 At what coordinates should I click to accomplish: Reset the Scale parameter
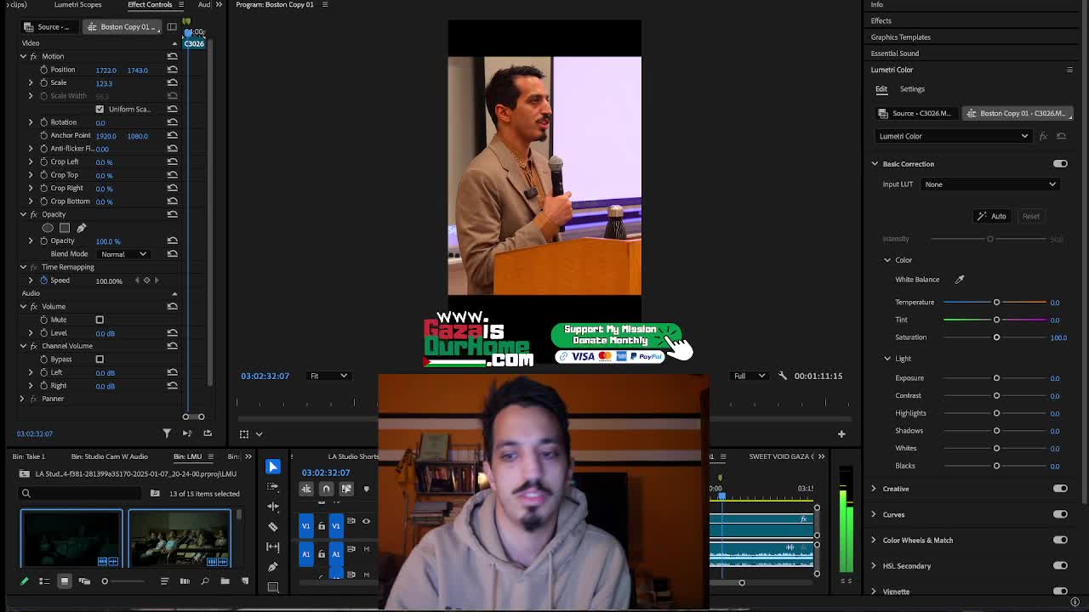pyautogui.click(x=172, y=82)
